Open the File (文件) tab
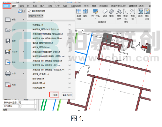Screen dimensions: 162x127 click(7, 6)
